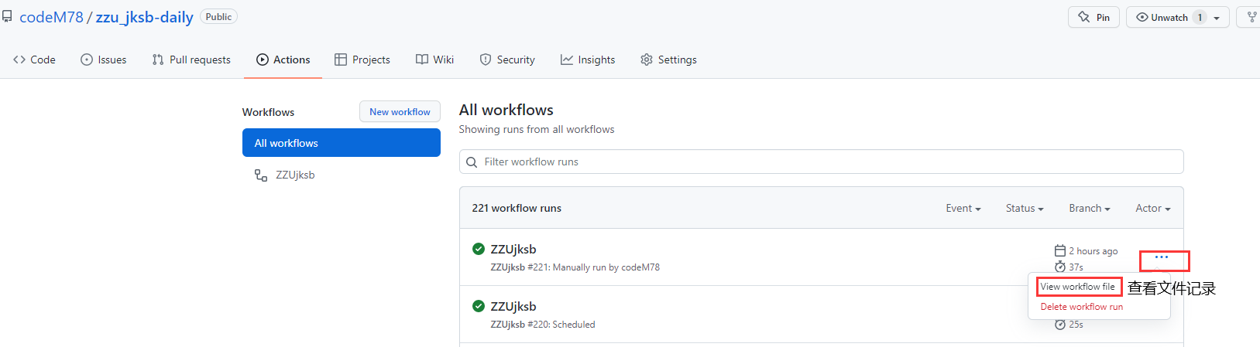Switch to the Projects tab

[362, 60]
